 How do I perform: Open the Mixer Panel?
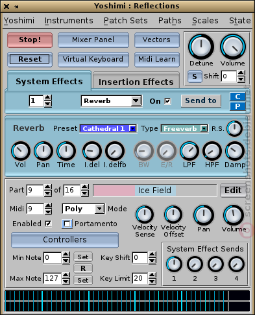coord(93,40)
